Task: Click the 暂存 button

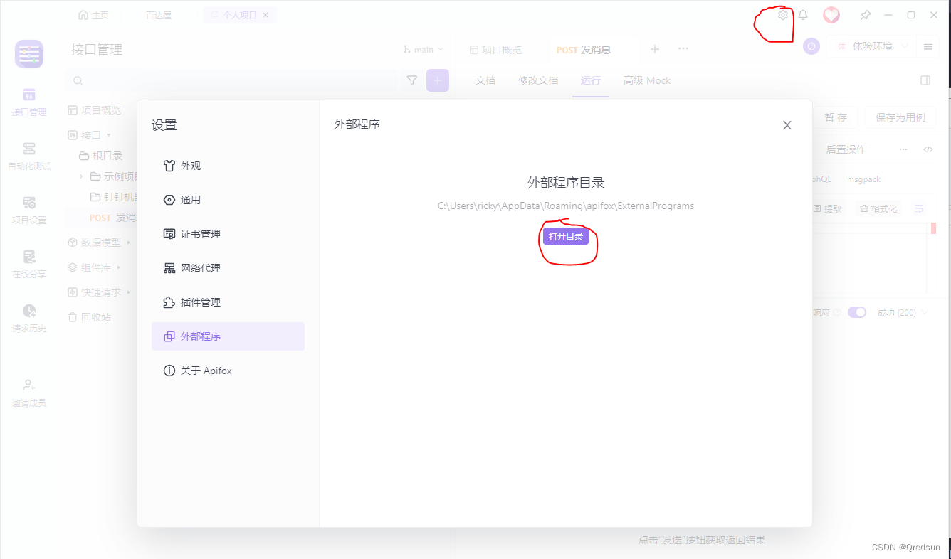Action: 836,117
